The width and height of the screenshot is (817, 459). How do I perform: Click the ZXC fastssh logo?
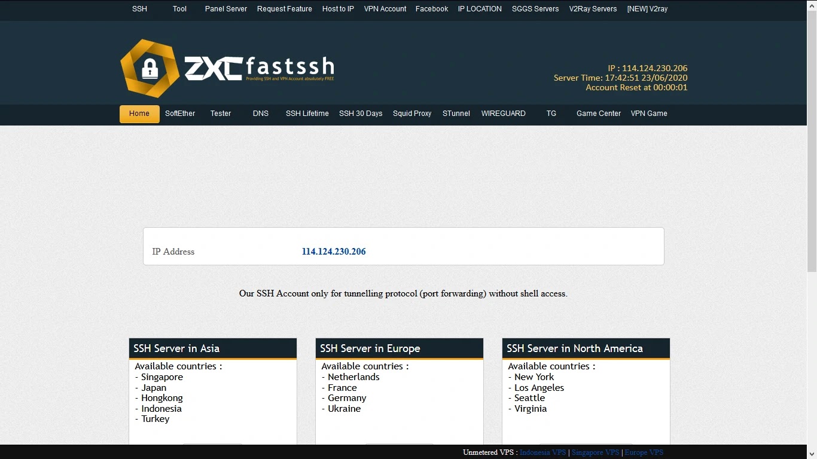click(227, 68)
